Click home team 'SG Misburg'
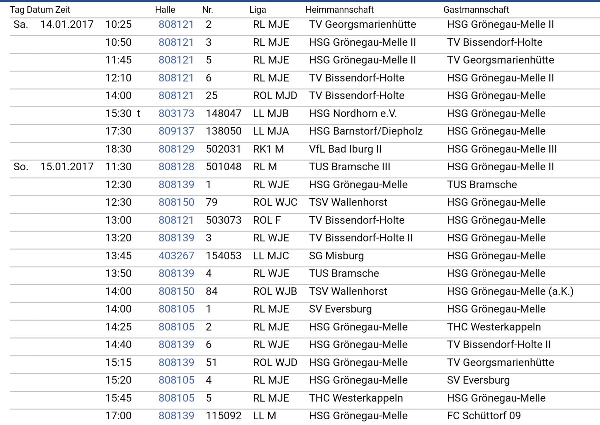This screenshot has height=425, width=600. point(336,256)
